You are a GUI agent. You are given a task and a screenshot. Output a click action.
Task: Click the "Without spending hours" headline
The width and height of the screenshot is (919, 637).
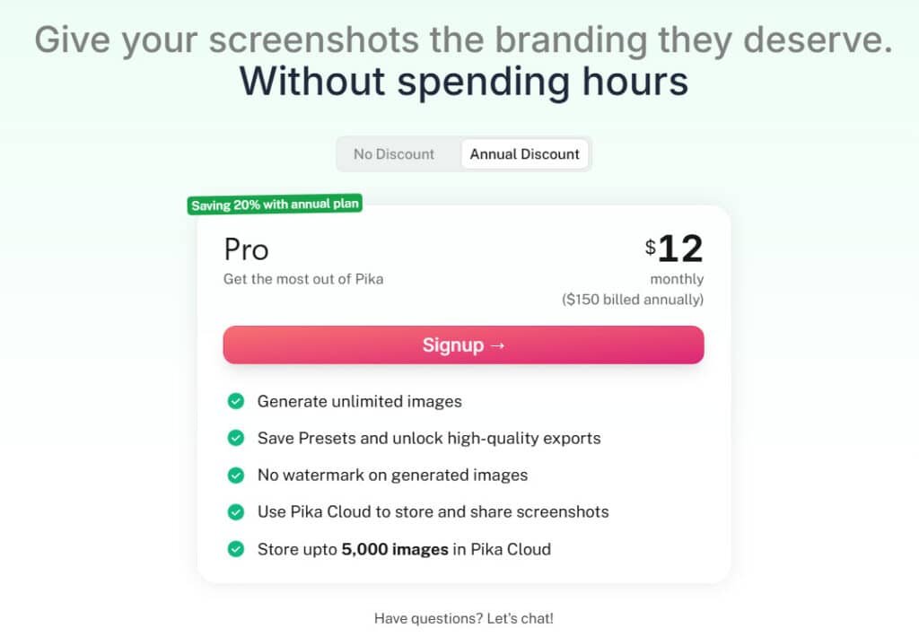(463, 81)
